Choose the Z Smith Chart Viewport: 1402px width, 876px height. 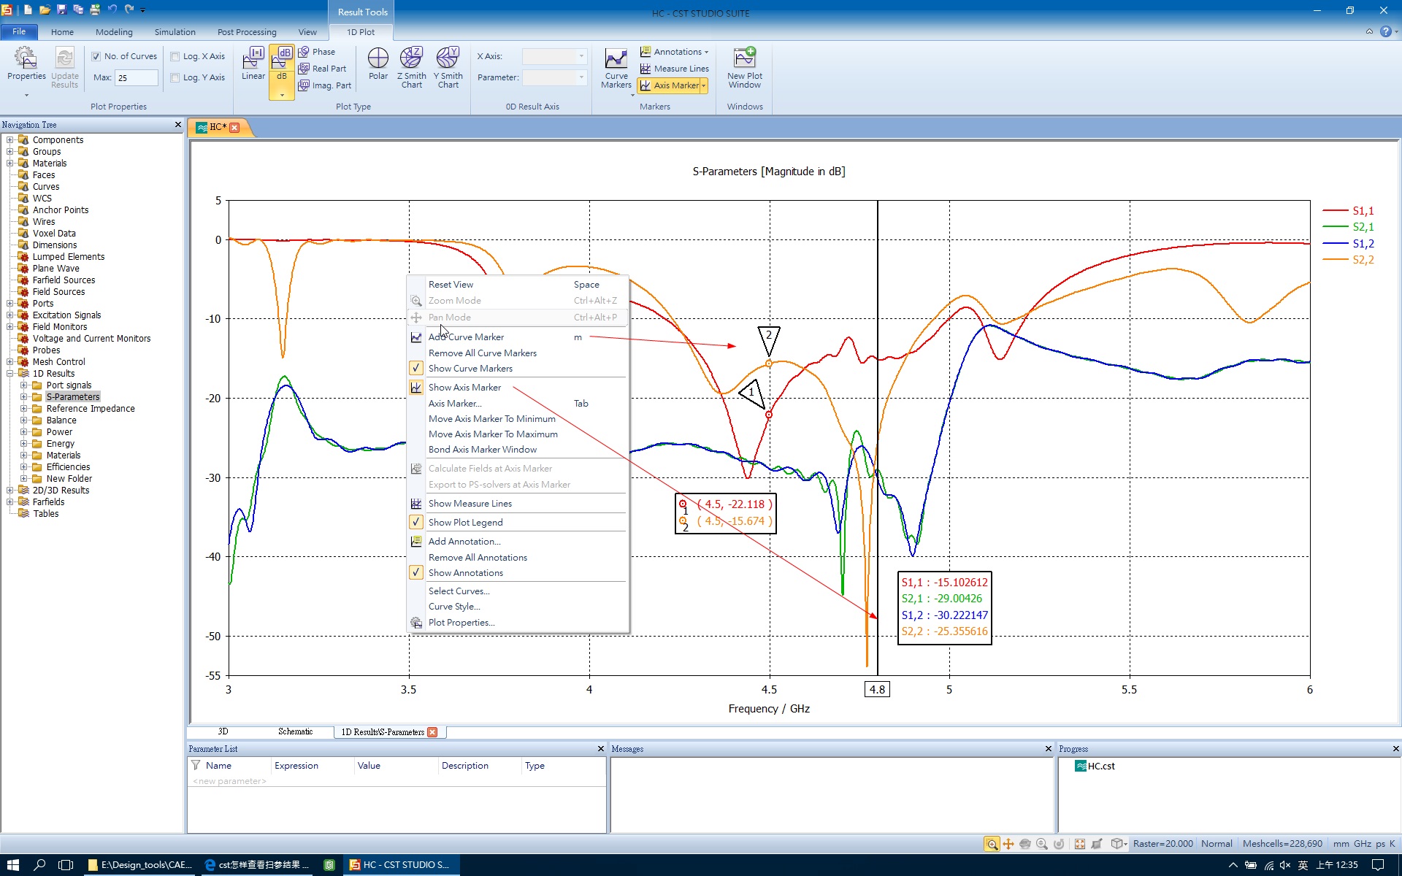click(412, 67)
